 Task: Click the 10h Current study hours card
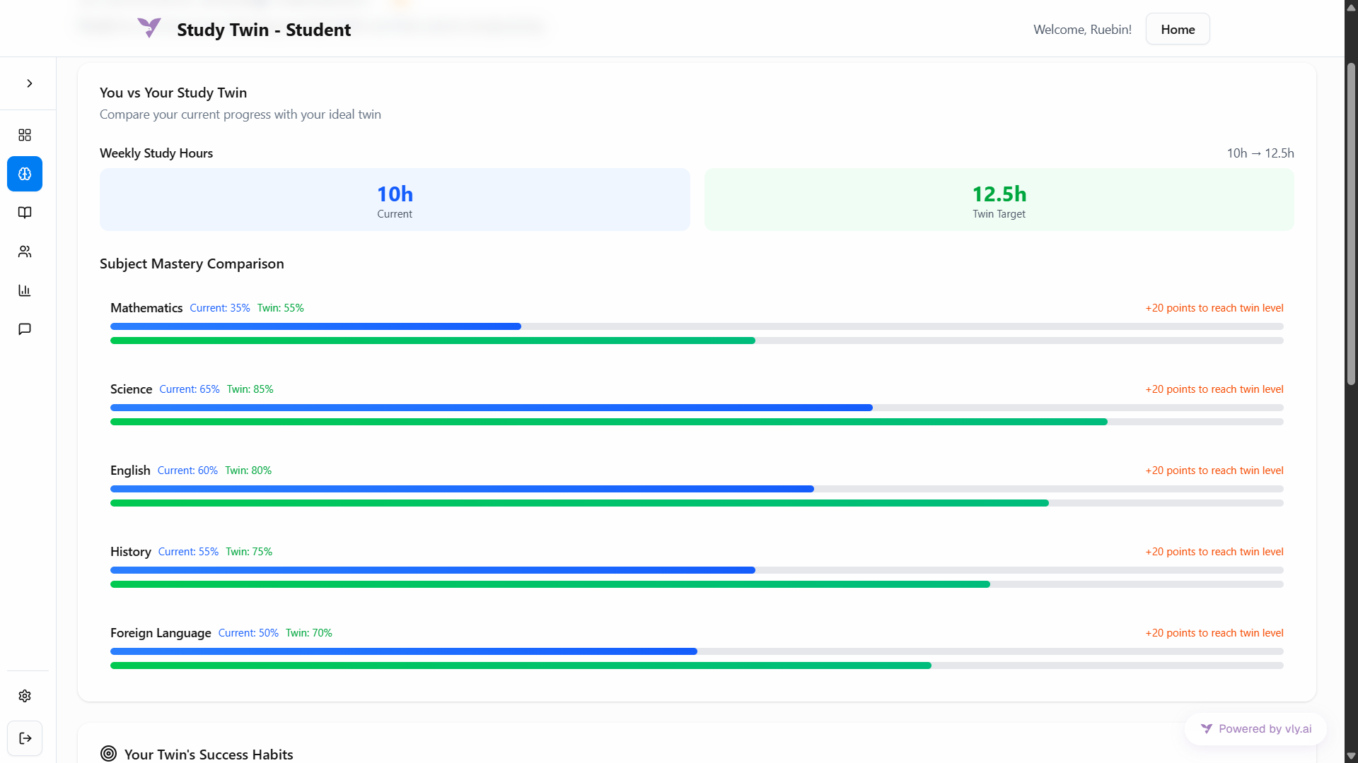(x=395, y=200)
